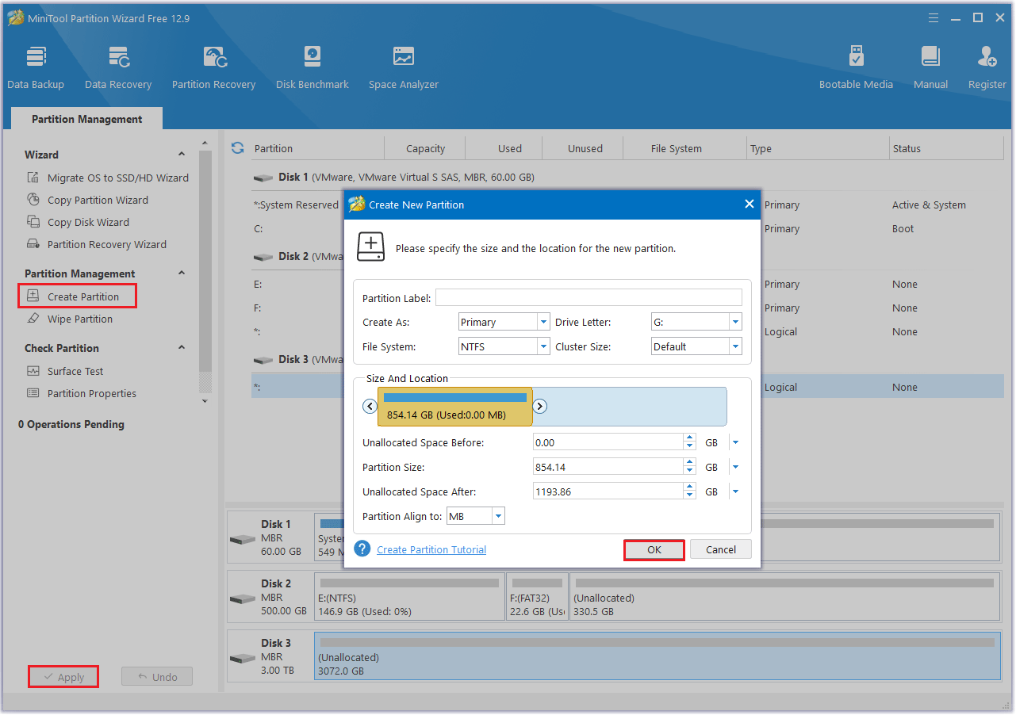Open Partition Properties
Image resolution: width=1016 pixels, height=715 pixels.
coord(82,393)
